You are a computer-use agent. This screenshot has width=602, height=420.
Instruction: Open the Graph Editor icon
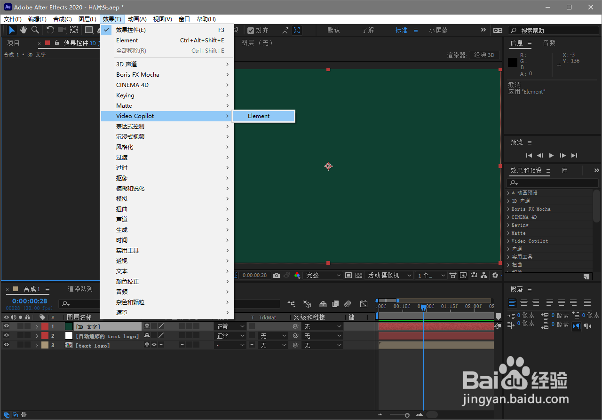364,304
